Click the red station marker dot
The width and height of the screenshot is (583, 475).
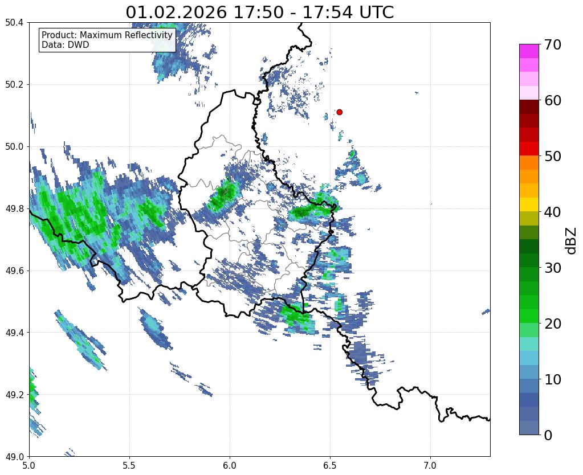[x=339, y=112]
